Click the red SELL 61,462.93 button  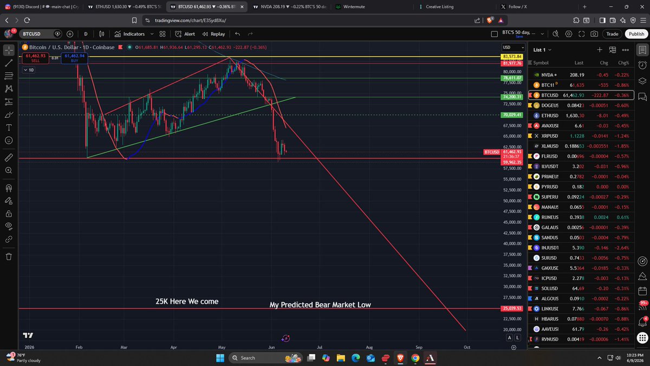(35, 58)
